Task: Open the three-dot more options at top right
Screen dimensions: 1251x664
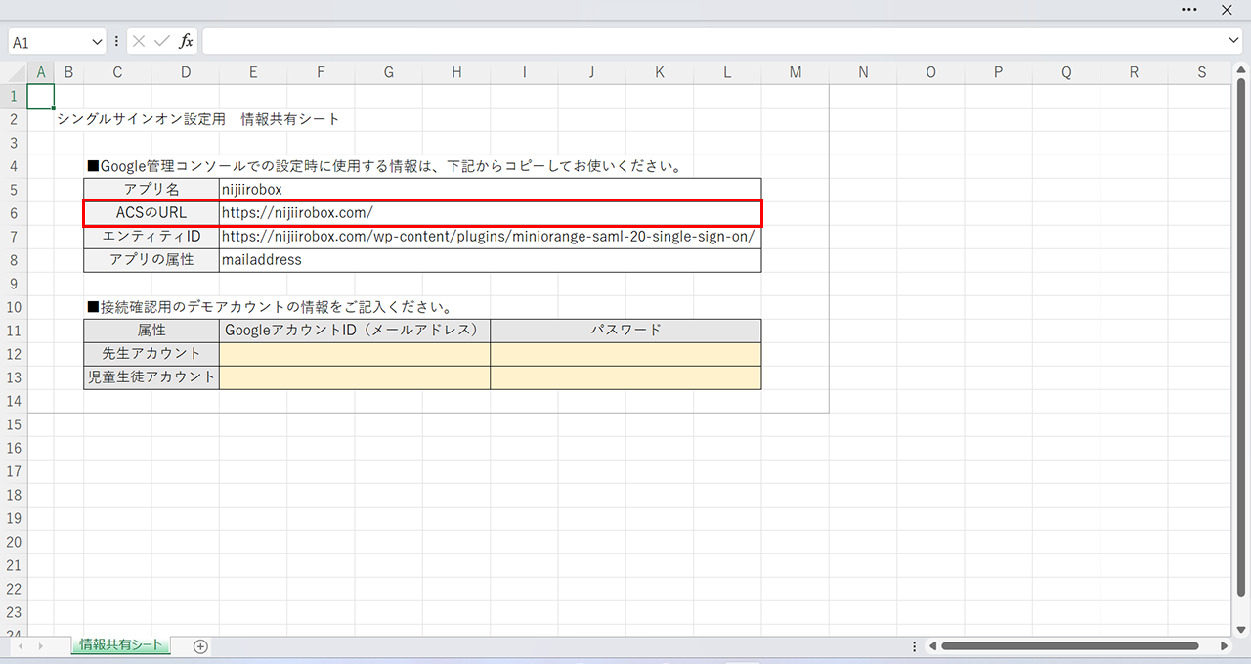Action: point(1189,9)
